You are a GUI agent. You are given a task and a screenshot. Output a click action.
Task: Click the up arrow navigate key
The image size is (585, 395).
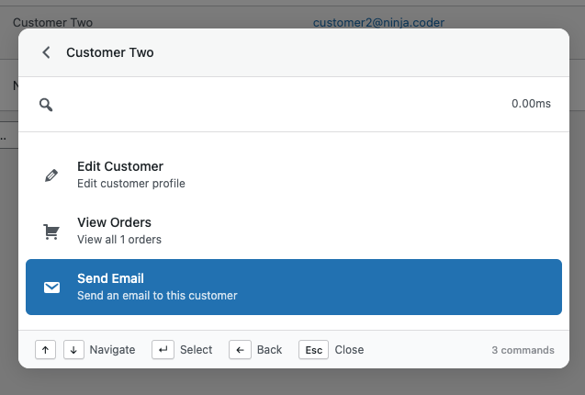pos(46,350)
